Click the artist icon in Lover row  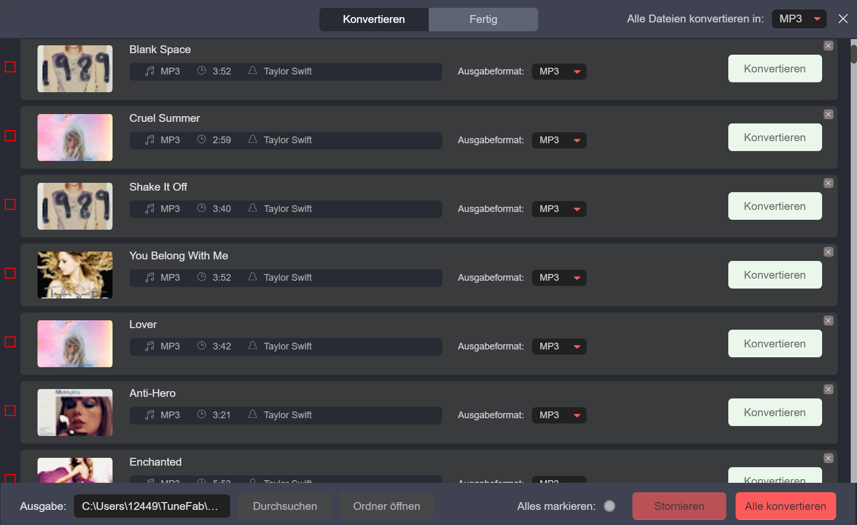click(253, 345)
